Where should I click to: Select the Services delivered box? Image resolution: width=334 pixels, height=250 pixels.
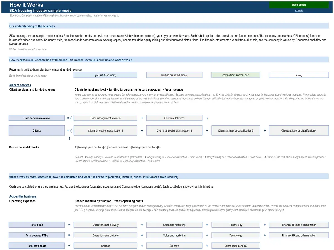174,118
